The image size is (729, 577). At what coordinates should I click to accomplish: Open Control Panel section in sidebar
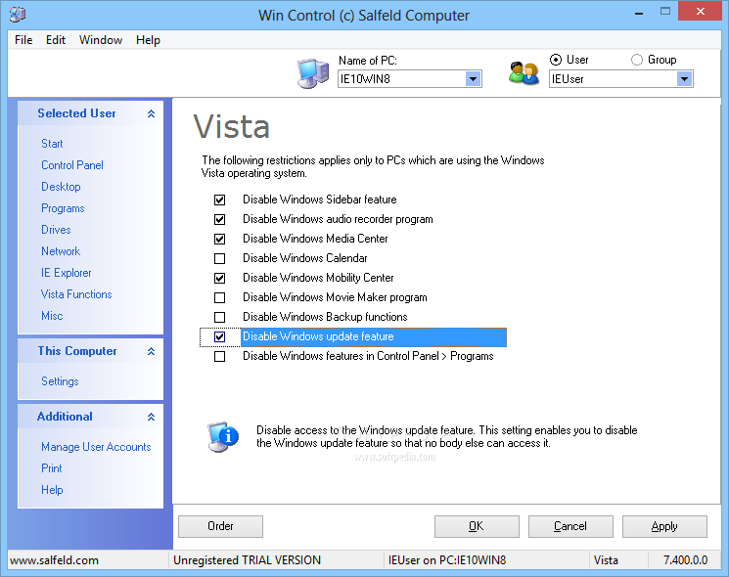click(72, 165)
